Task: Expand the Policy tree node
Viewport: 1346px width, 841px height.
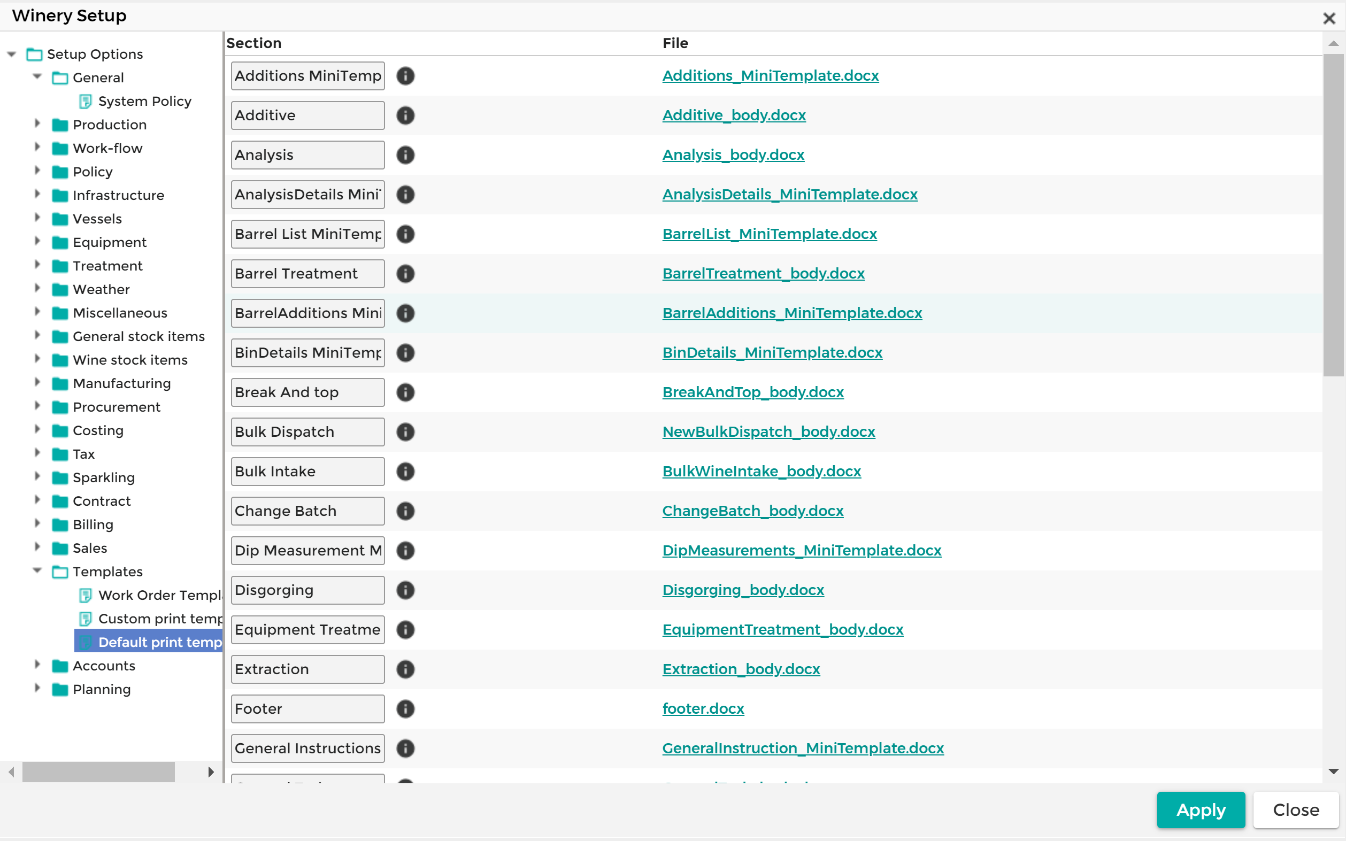Action: (x=37, y=170)
